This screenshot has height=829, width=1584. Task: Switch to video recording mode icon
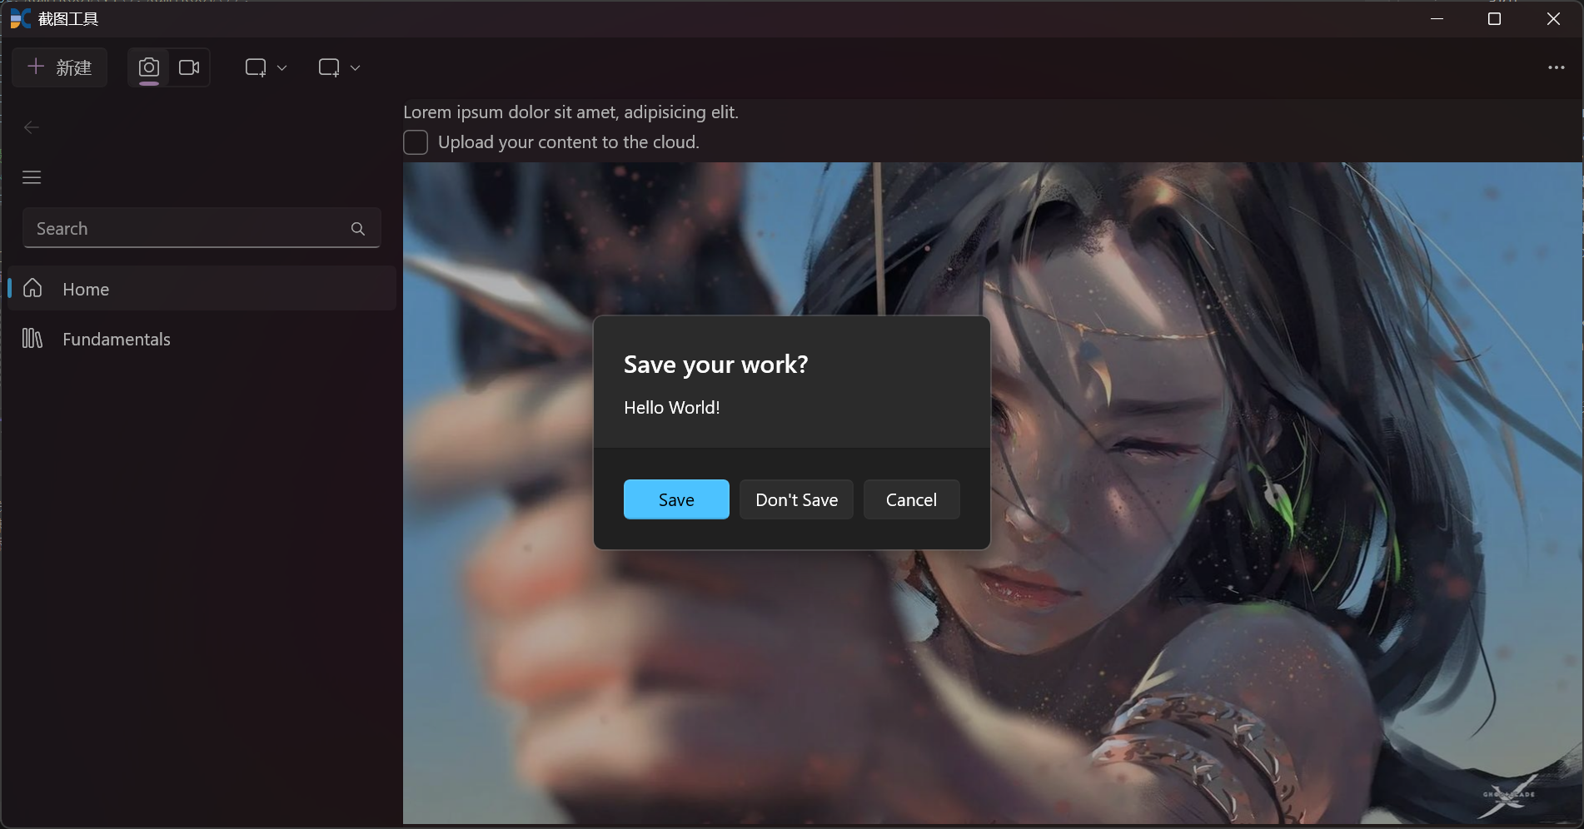(189, 67)
